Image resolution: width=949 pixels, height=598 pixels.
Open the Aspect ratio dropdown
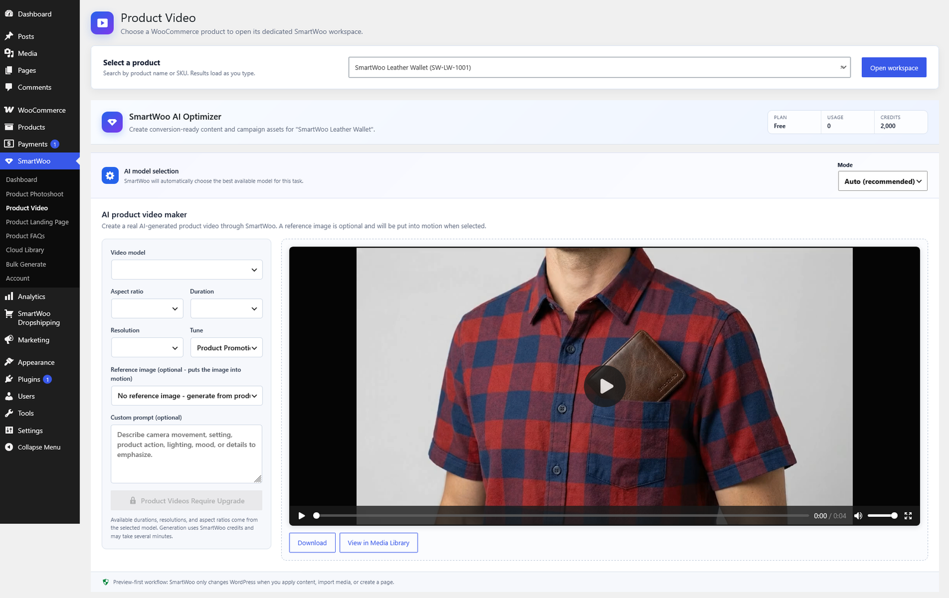pos(147,309)
